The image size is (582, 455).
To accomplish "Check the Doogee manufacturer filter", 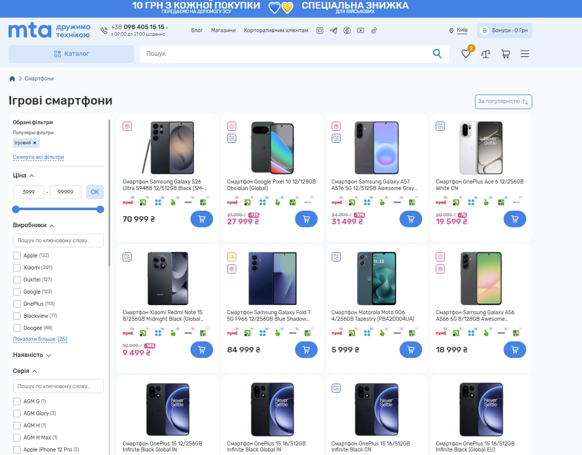I will coord(17,328).
